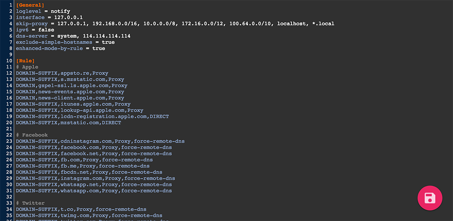The height and width of the screenshot is (221, 453).
Task: Place cursor on the appsto.re rule
Action: (62, 73)
